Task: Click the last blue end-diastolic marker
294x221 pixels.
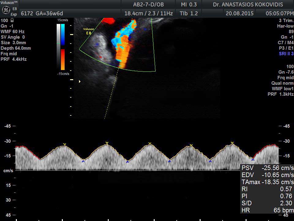Action: pos(253,160)
